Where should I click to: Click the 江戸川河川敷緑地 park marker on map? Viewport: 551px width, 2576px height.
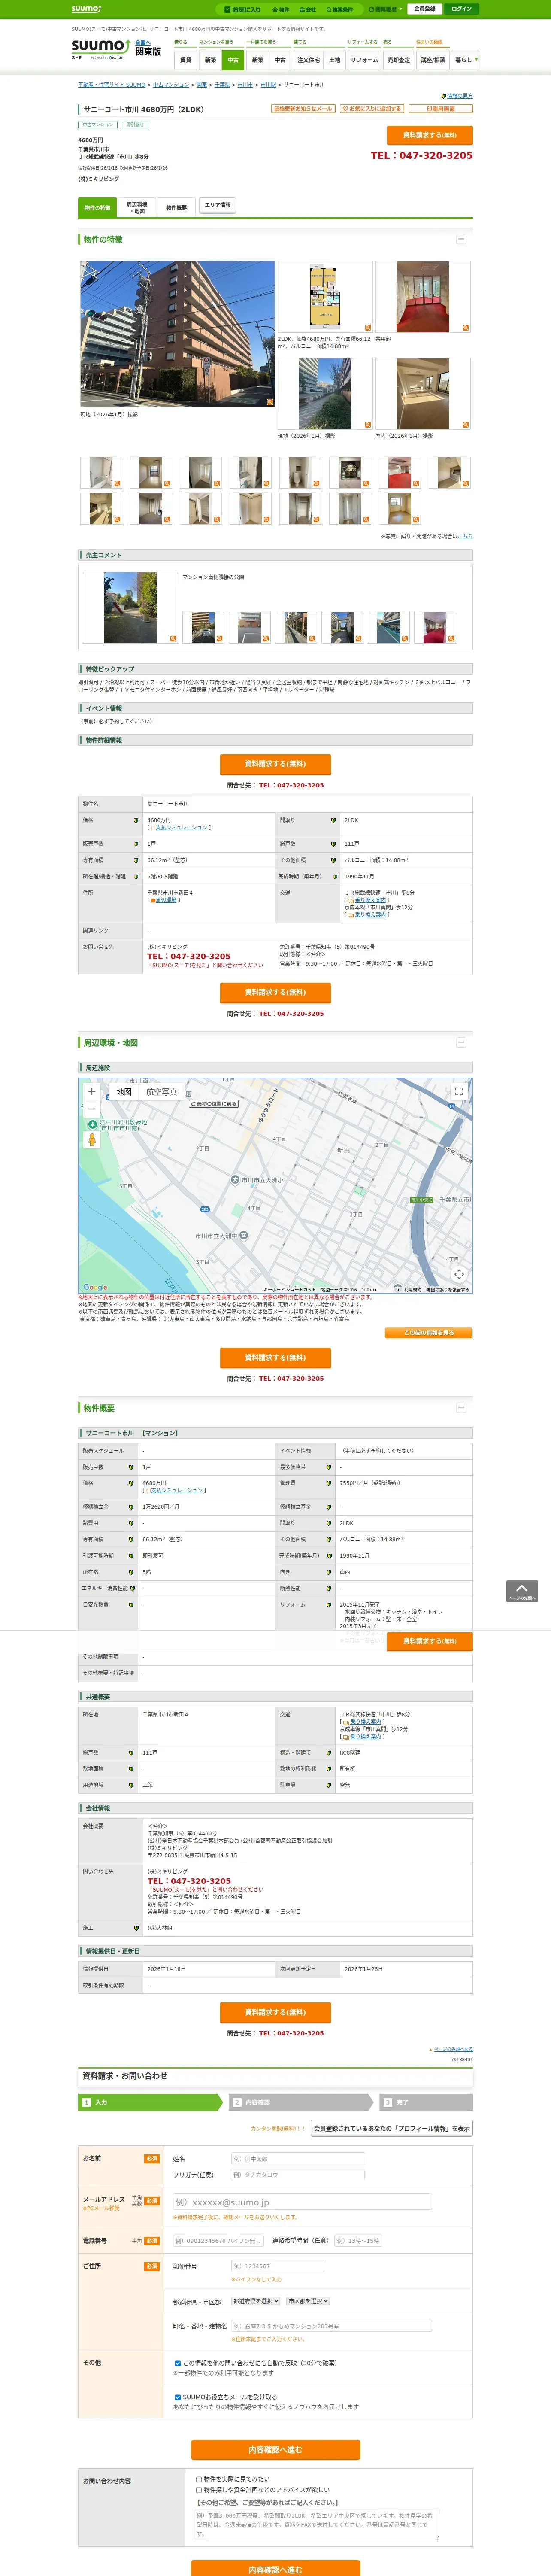(92, 1124)
